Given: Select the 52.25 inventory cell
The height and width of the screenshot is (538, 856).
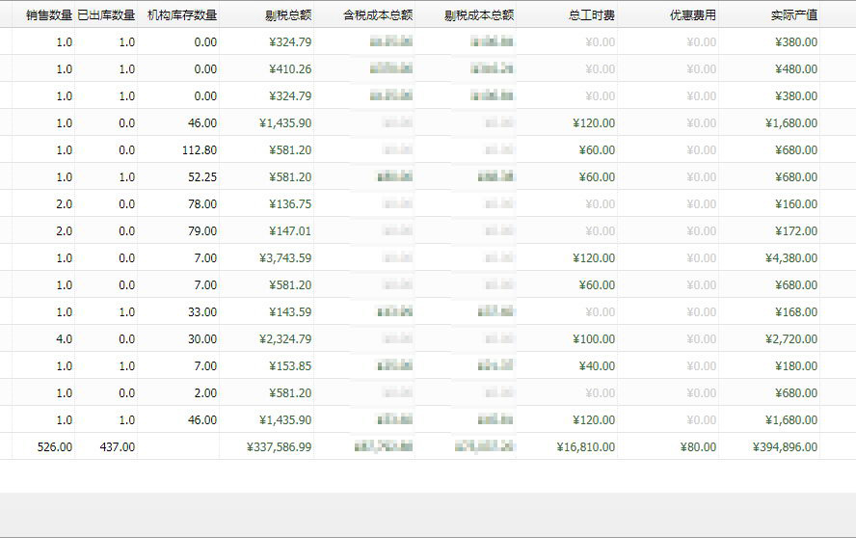Looking at the screenshot, I should coord(202,177).
